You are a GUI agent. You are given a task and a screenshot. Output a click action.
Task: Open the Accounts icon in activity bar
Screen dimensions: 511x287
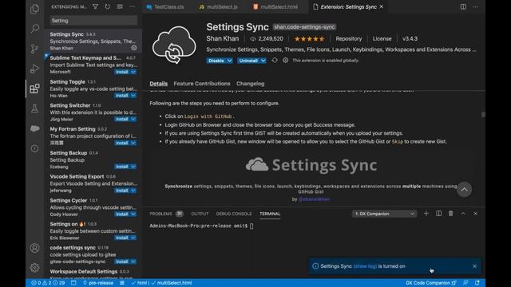click(x=34, y=248)
